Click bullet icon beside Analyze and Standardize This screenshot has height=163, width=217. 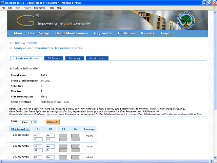pos(11,48)
